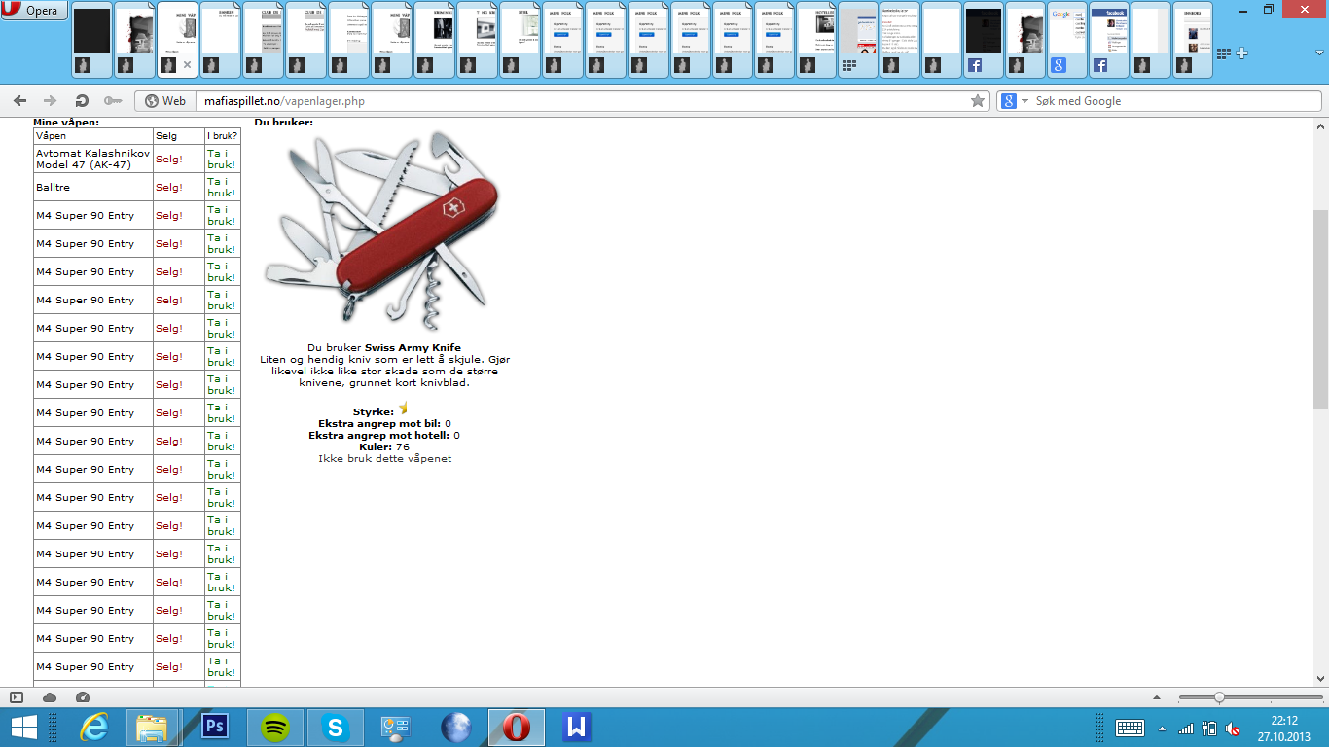The height and width of the screenshot is (747, 1329).
Task: Bookmark the page with the star icon
Action: point(978,101)
